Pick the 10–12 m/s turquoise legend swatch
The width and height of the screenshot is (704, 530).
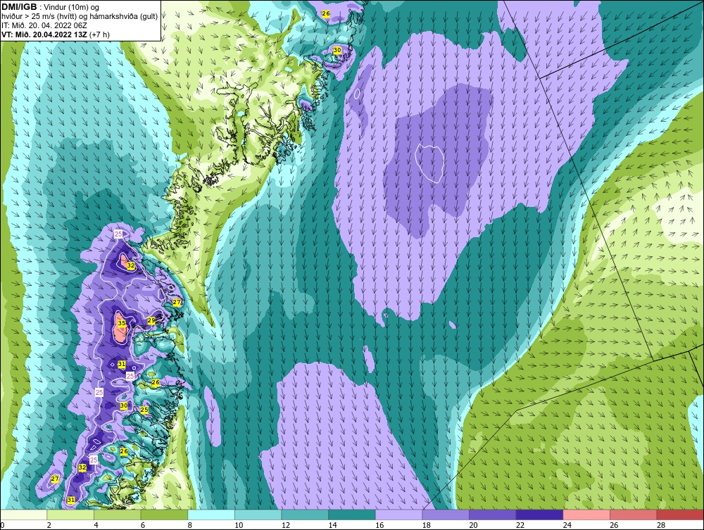click(x=258, y=515)
